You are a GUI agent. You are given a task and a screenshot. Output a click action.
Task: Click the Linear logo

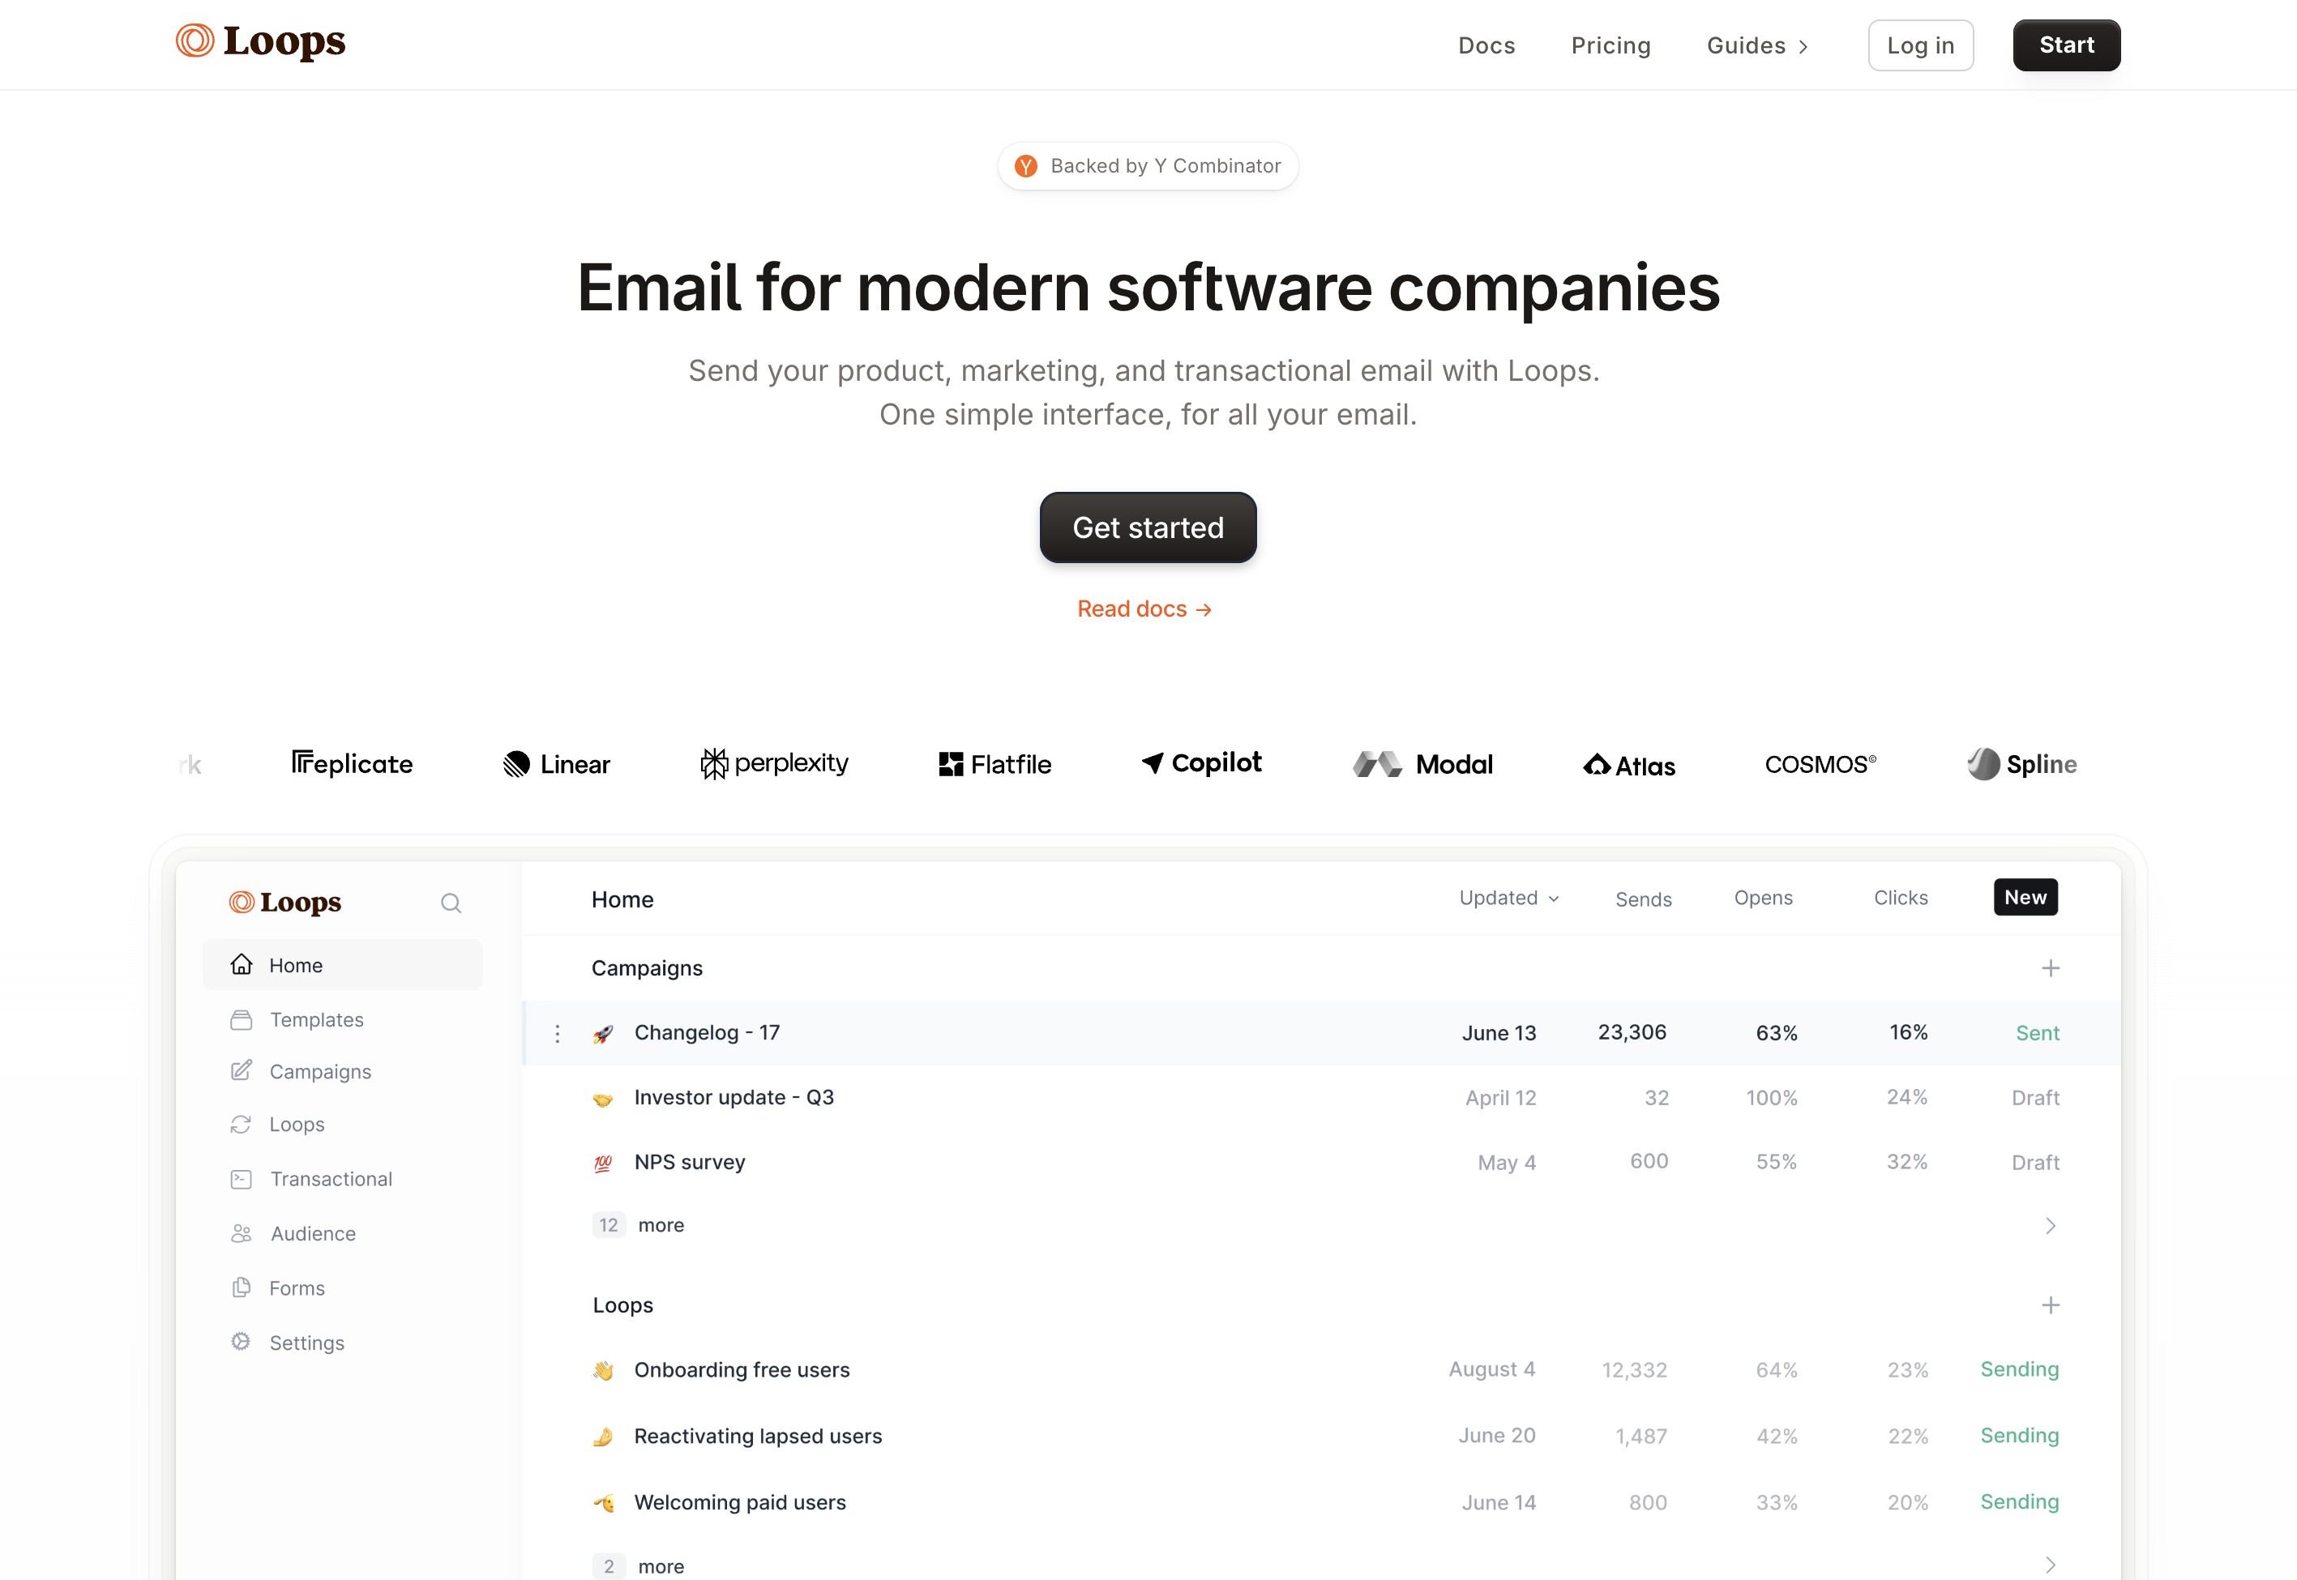pyautogui.click(x=557, y=764)
